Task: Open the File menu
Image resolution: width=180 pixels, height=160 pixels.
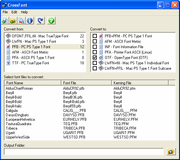Action: point(5,12)
